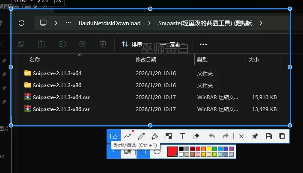Select the polyline arrow tool
Viewport: 303px width, 173px height.
pos(128,136)
